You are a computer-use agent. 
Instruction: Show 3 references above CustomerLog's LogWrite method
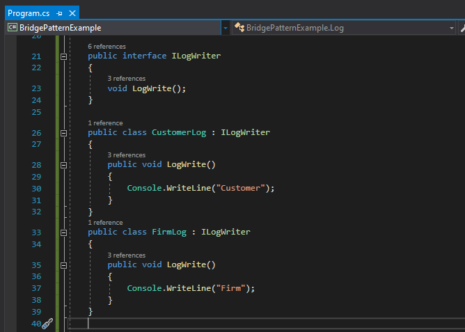tap(126, 155)
